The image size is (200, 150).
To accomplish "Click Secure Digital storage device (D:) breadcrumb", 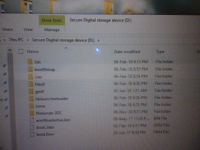I will (x=63, y=40).
